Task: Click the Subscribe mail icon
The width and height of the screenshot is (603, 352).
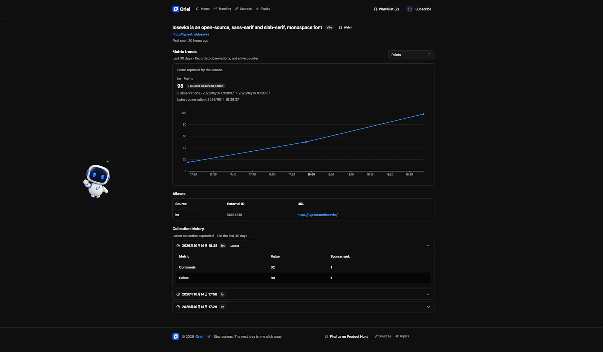Action: (410, 9)
